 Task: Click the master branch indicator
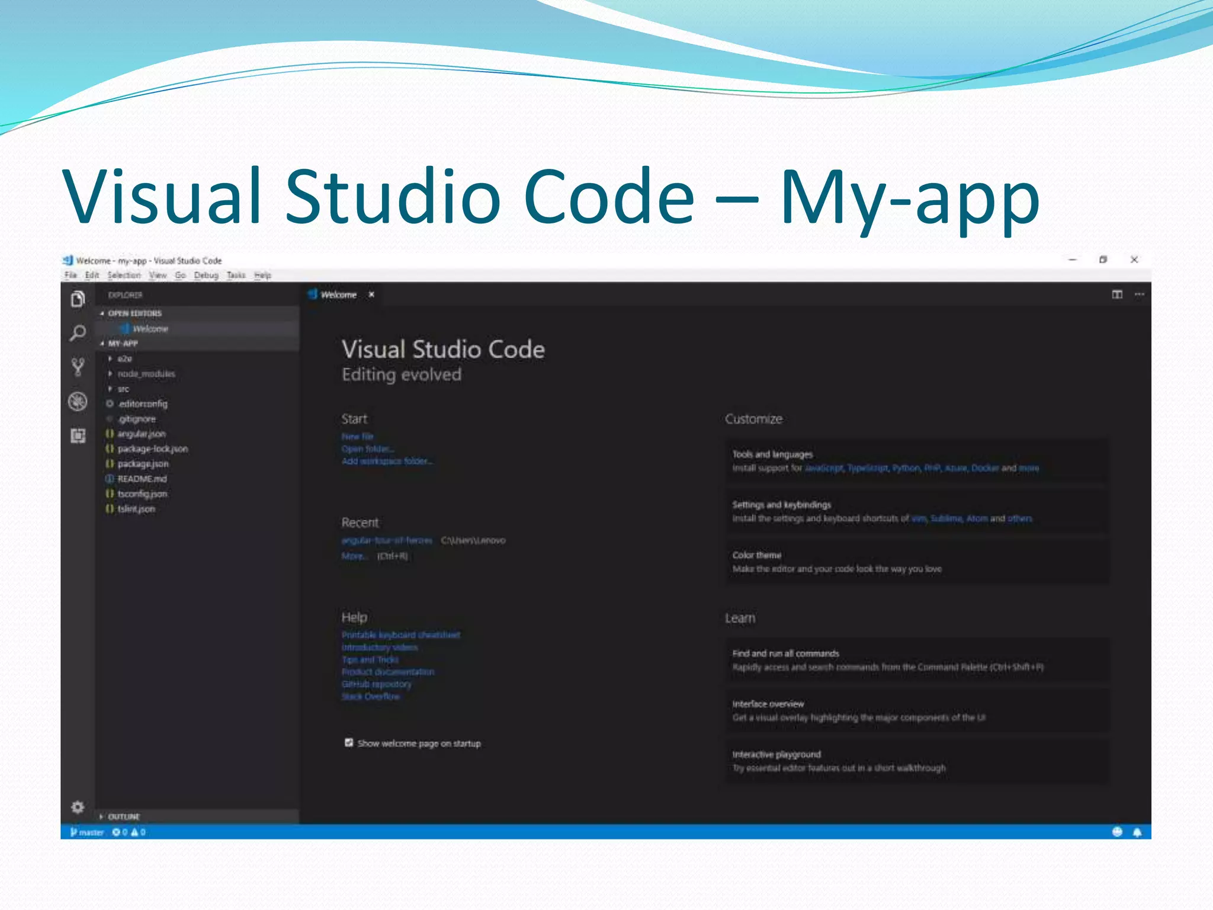pos(87,832)
